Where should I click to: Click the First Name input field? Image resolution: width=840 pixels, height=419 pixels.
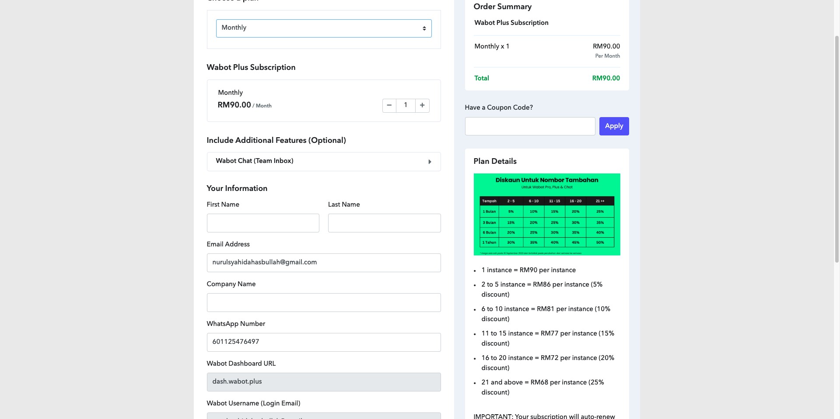coord(263,223)
